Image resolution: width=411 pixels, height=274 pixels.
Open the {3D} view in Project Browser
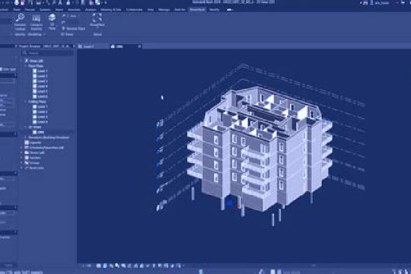41,132
